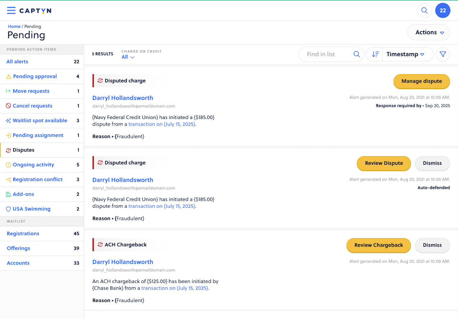Open the Chase Bank chargeback transaction link
The image size is (458, 319).
click(x=175, y=288)
